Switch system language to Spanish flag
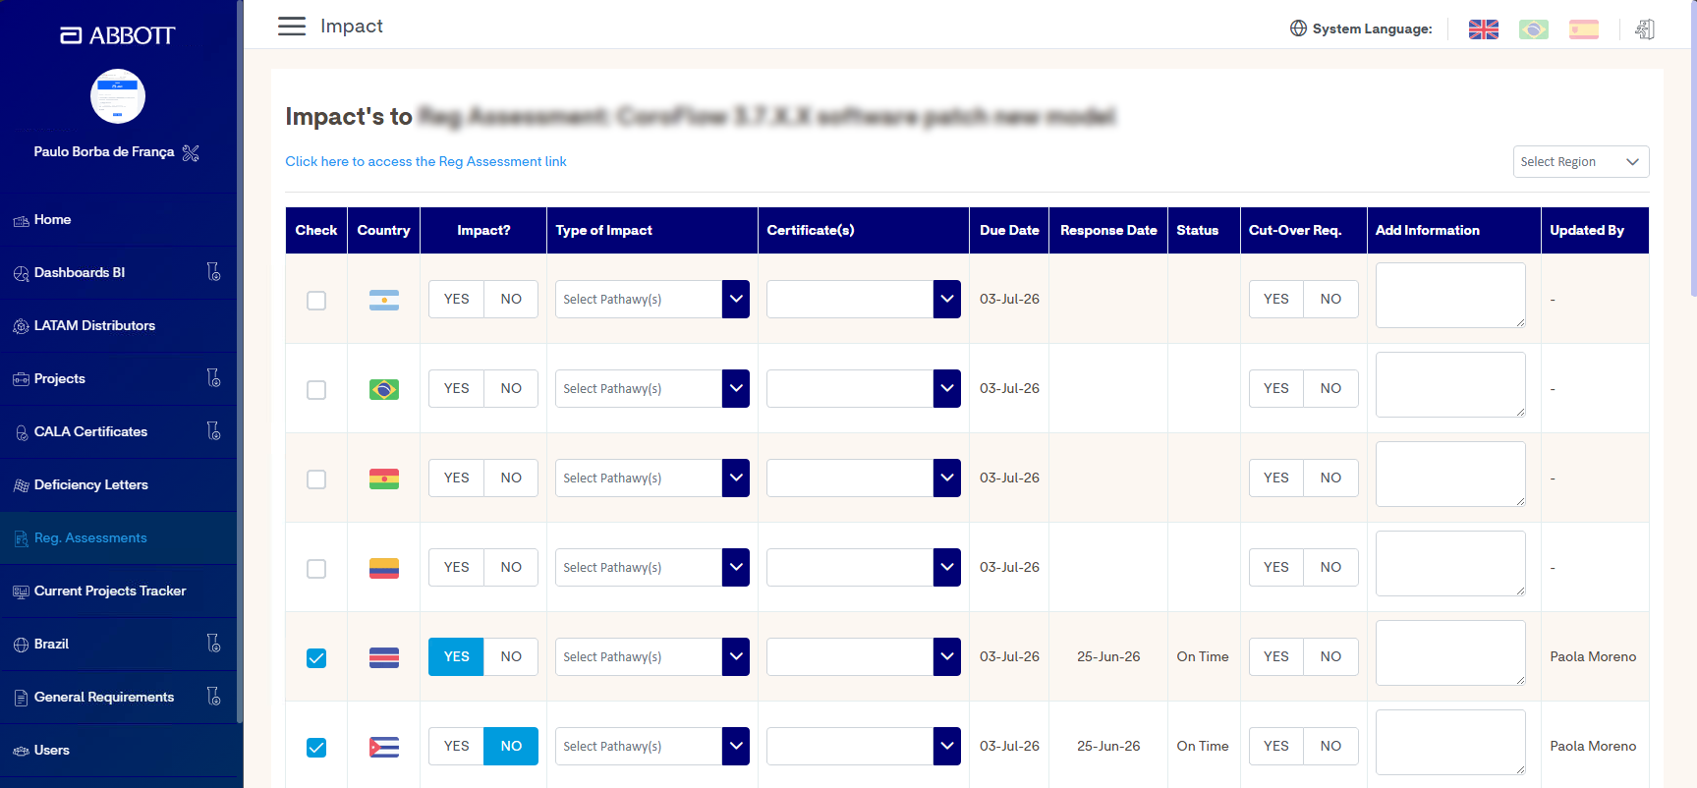Image resolution: width=1697 pixels, height=788 pixels. point(1583,29)
